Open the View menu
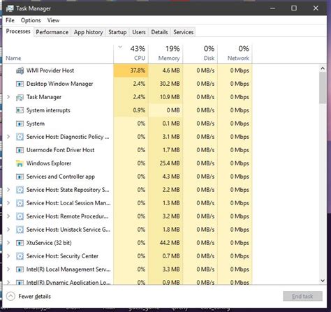This screenshot has height=312, width=331. click(x=53, y=20)
